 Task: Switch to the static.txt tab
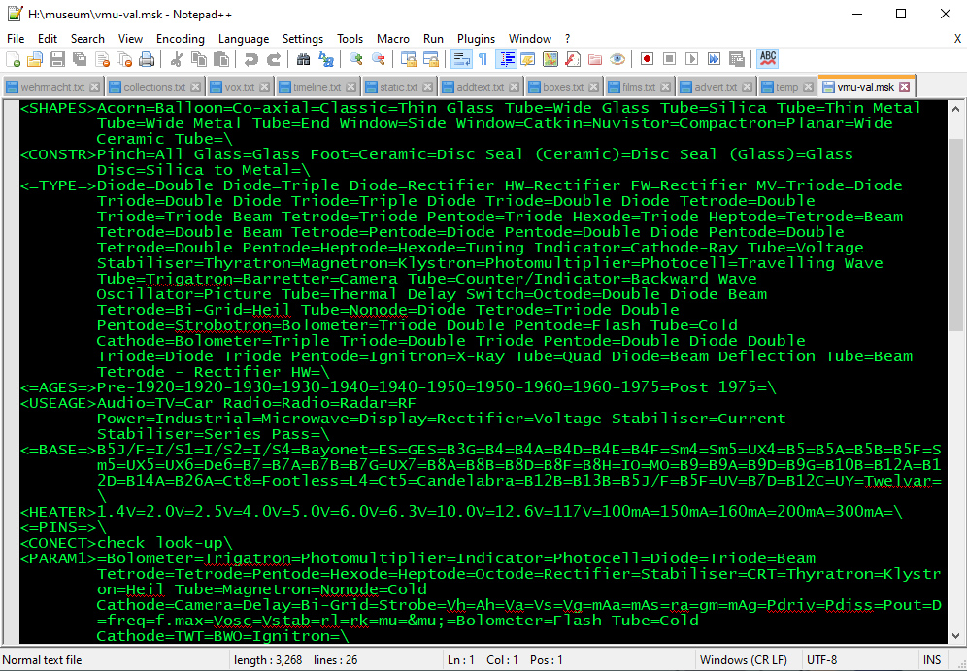point(398,87)
